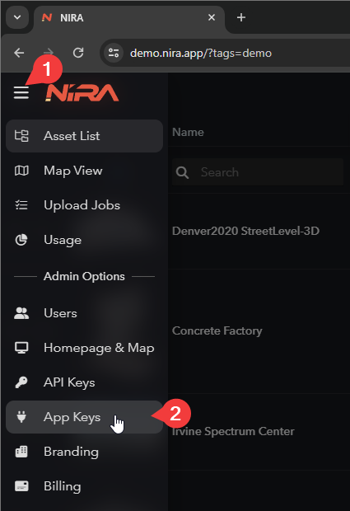This screenshot has width=350, height=511.
Task: Click the Upload Jobs checklist icon
Action: pos(21,205)
